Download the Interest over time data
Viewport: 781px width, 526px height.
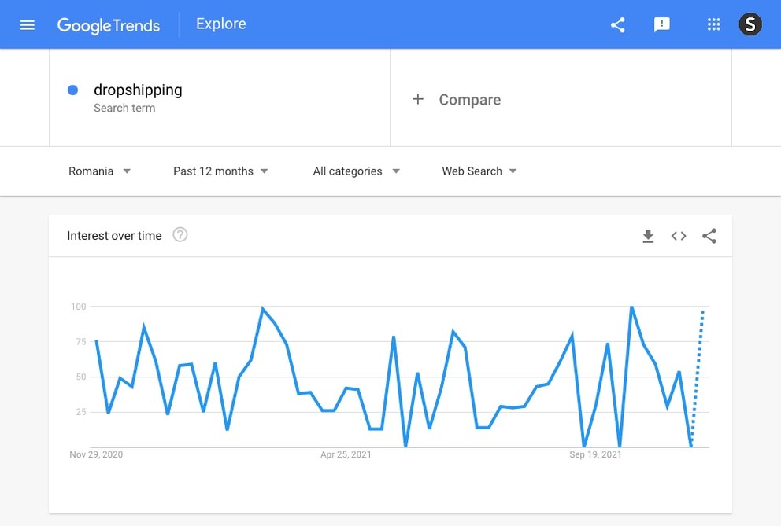coord(648,236)
